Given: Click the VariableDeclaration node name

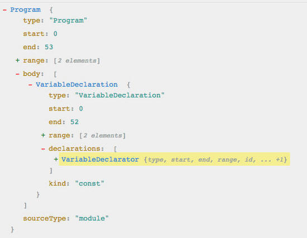Looking at the screenshot, I should click(x=77, y=84).
